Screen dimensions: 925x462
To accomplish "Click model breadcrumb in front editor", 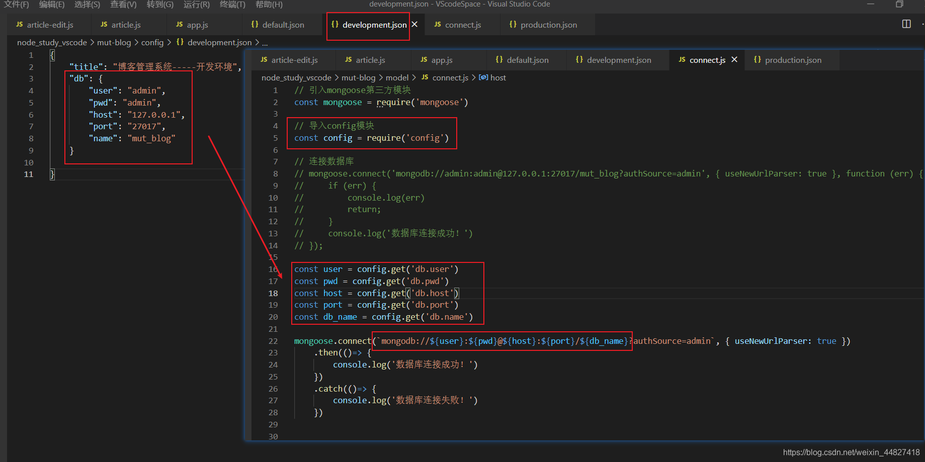I will coord(397,78).
